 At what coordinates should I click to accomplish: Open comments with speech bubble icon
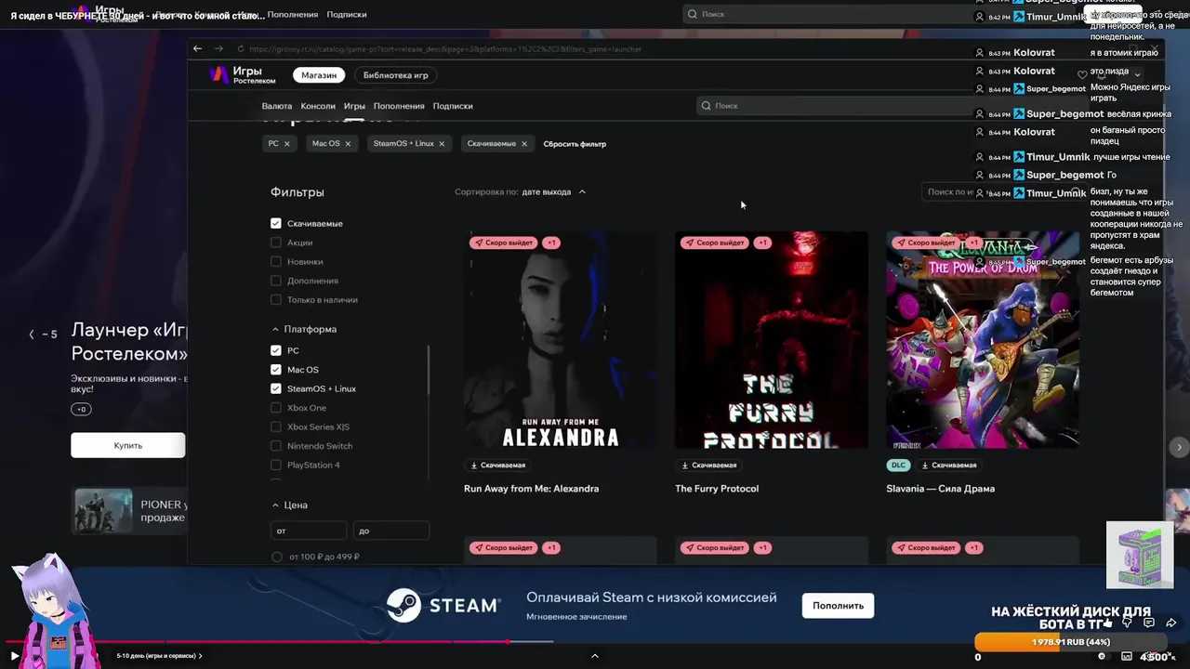click(1149, 623)
